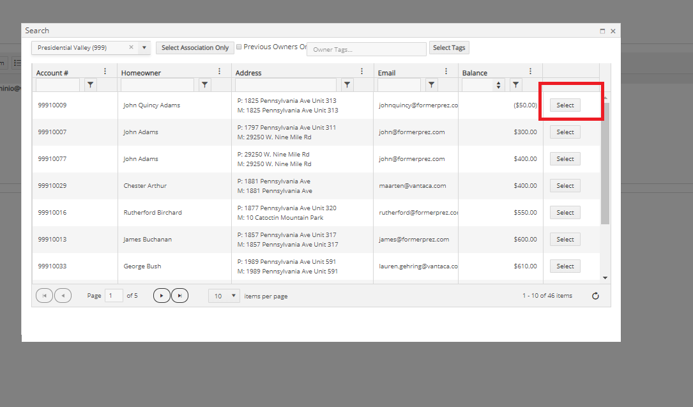Sort by Email column header
The image size is (693, 407).
(386, 73)
